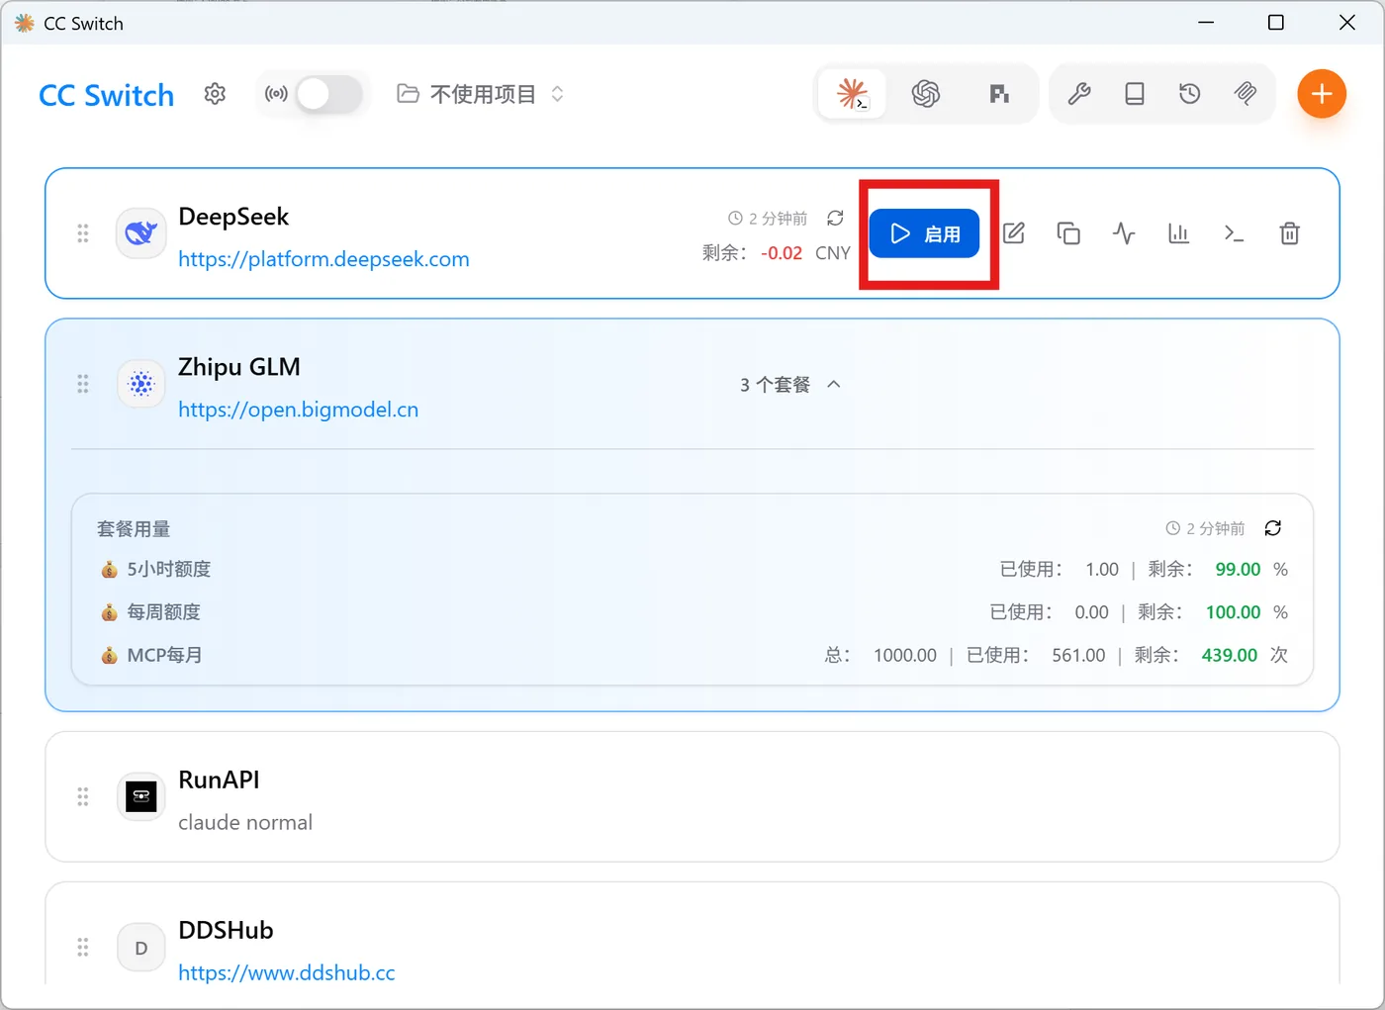Viewport: 1385px width, 1010px height.
Task: Enable DeepSeek with the 启用 button
Action: 925,233
